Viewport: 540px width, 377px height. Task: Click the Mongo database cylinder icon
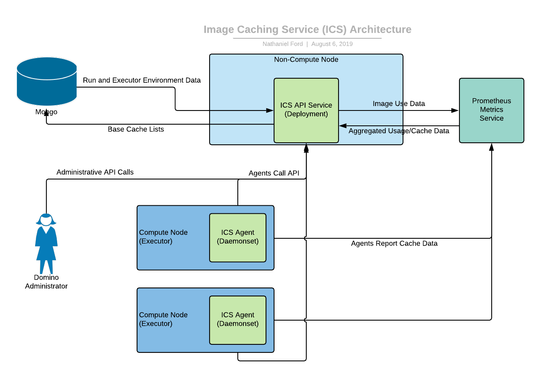coord(47,81)
